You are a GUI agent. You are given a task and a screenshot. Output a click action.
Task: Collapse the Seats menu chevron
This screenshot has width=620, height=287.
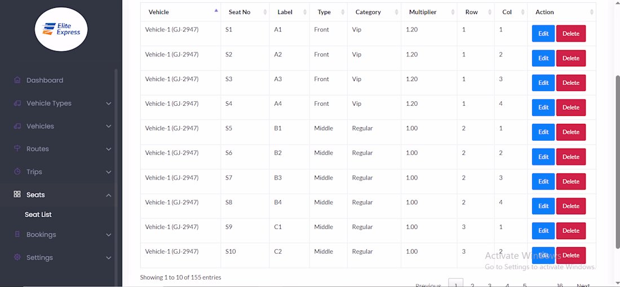[109, 195]
